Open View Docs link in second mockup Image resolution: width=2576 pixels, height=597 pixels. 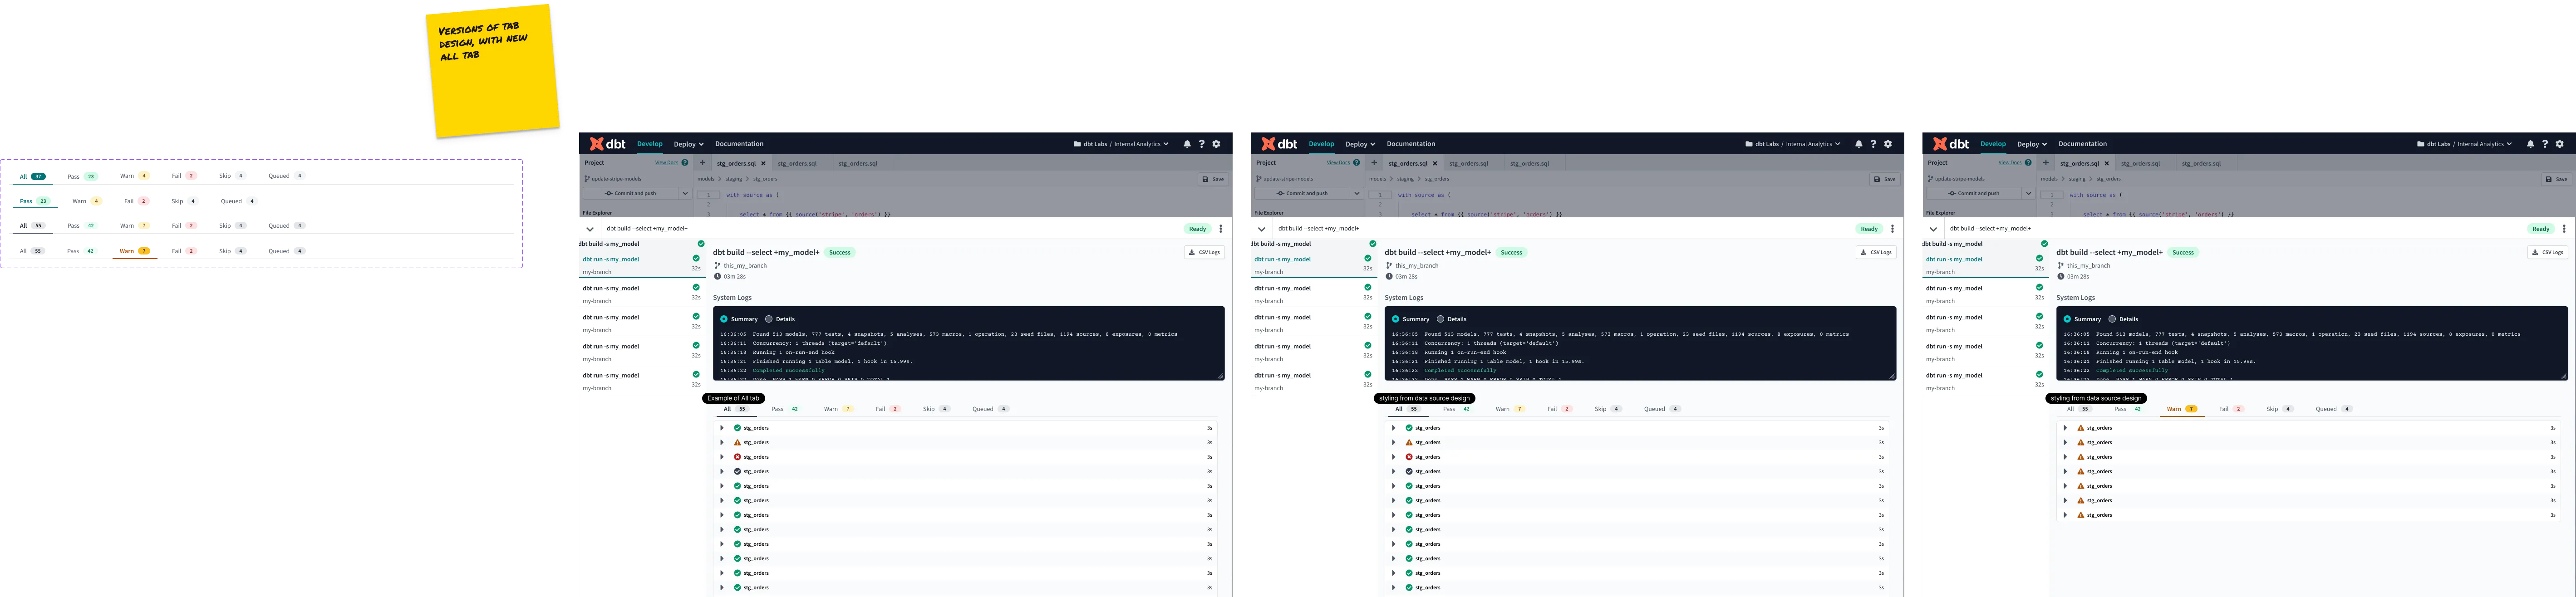pyautogui.click(x=1338, y=163)
